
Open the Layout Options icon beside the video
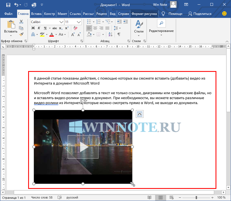pyautogui.click(x=140, y=114)
